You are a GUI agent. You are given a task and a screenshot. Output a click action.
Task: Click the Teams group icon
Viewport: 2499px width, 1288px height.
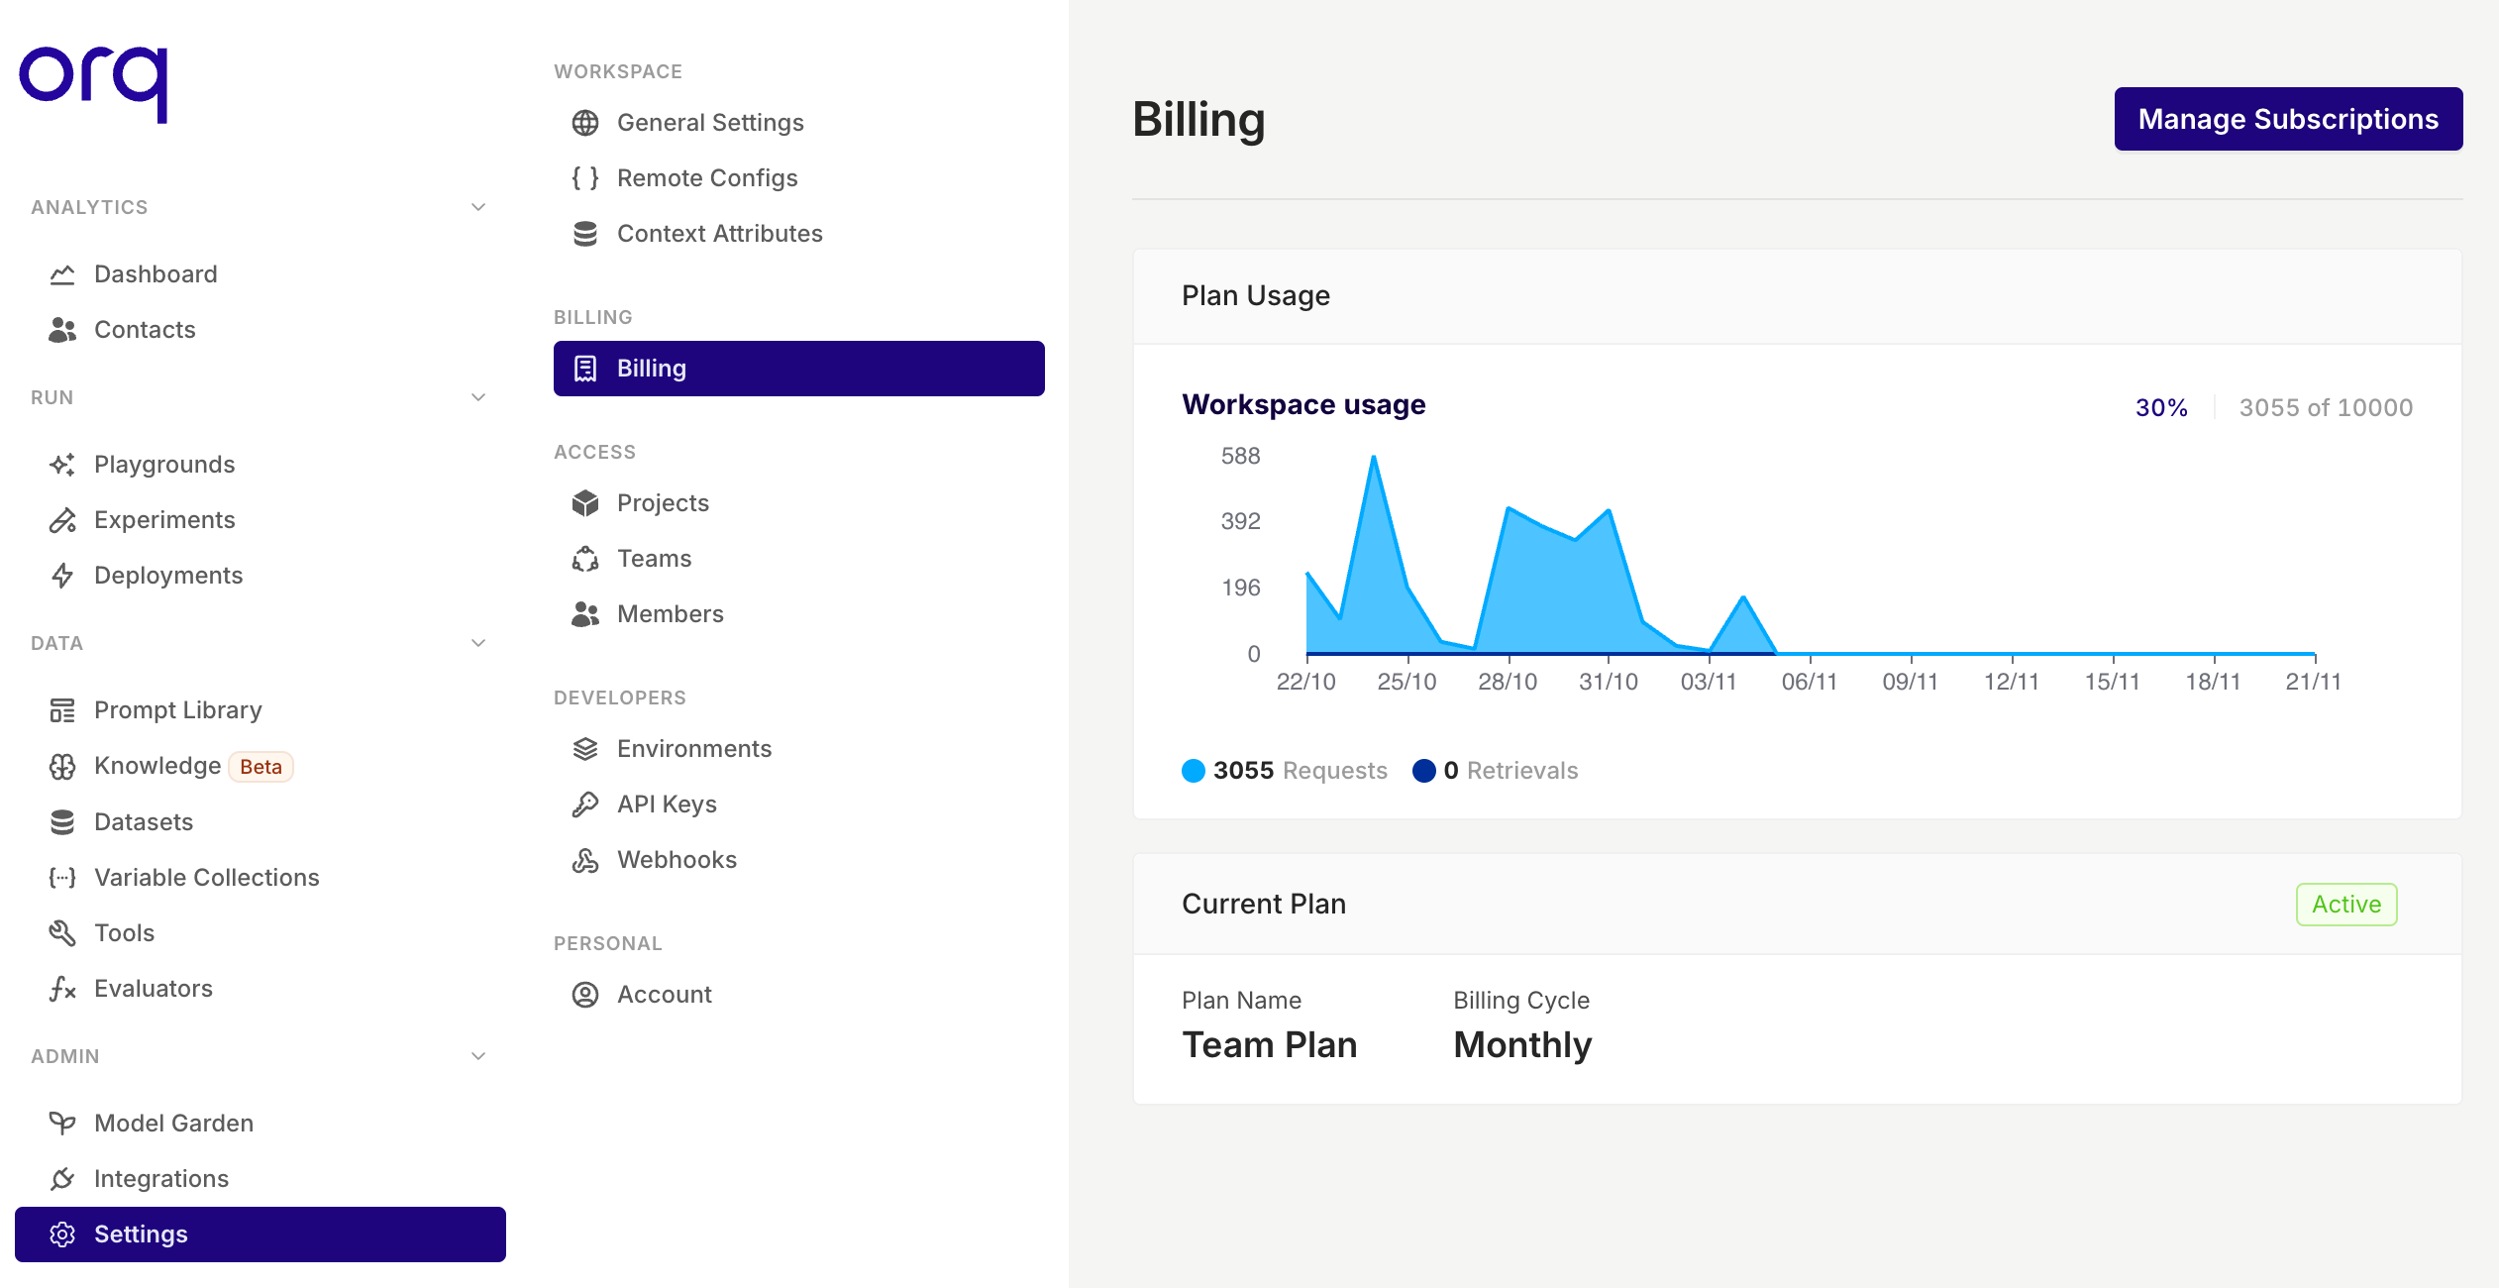[585, 559]
